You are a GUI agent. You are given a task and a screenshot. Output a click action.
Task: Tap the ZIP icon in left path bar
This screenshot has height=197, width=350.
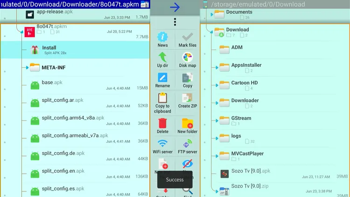(145, 4)
